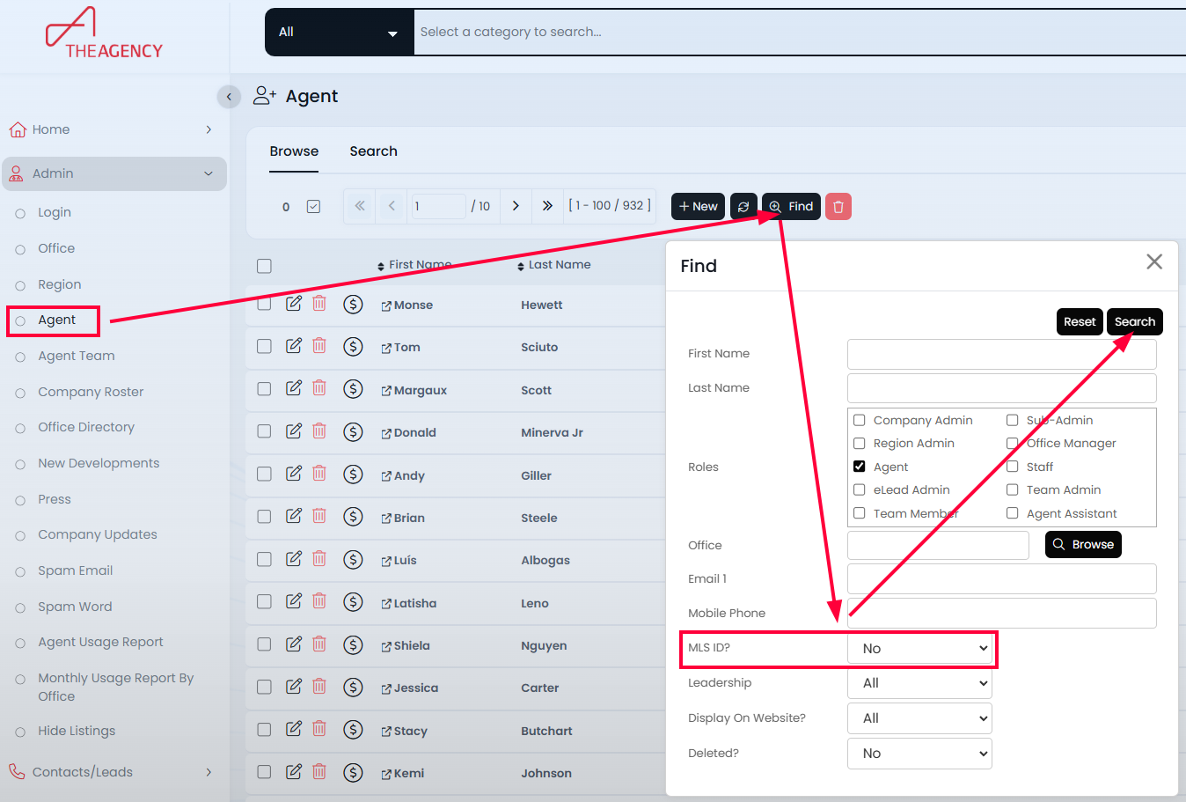Open the Leadership dropdown
The image size is (1186, 802).
pyautogui.click(x=919, y=683)
